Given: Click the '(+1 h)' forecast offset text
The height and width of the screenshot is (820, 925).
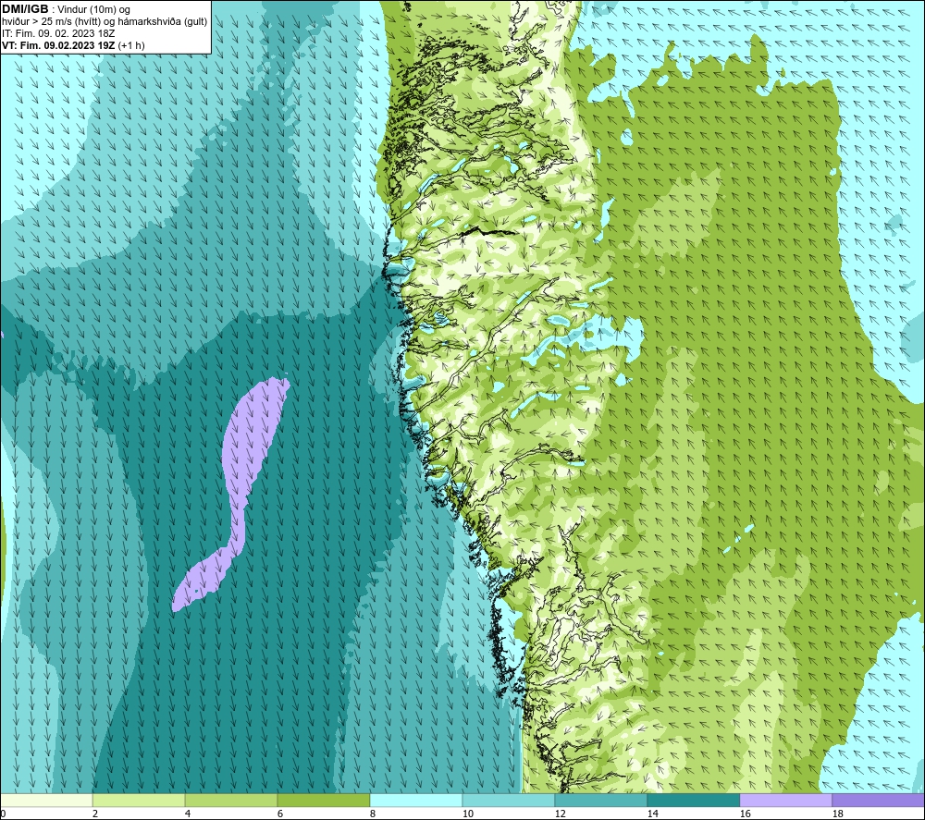Looking at the screenshot, I should pyautogui.click(x=131, y=45).
